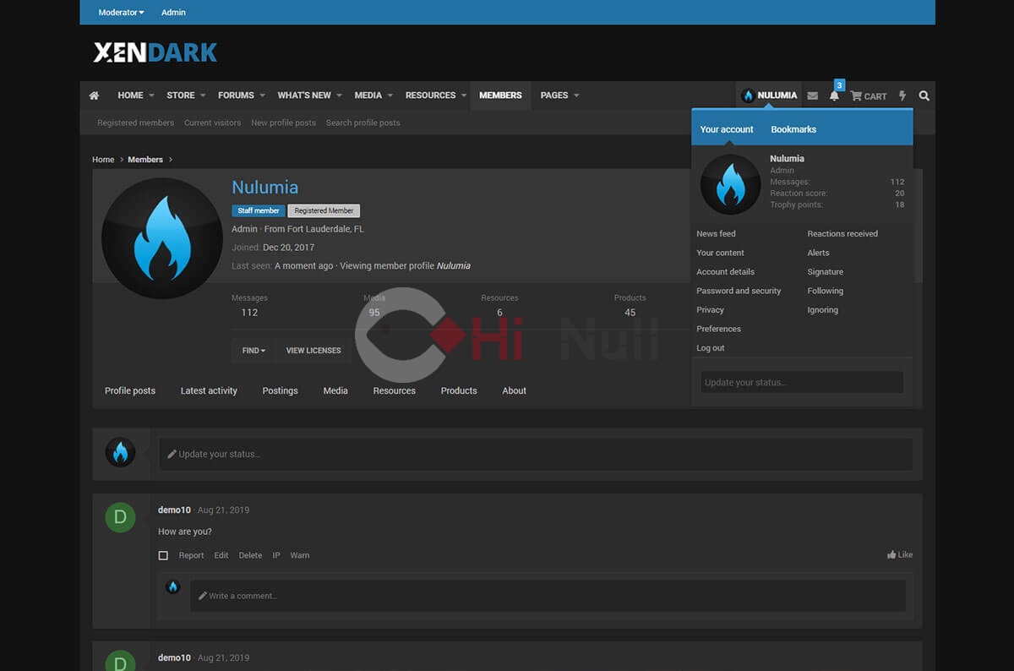Open the New profile posts link
This screenshot has height=671, width=1014.
[283, 123]
